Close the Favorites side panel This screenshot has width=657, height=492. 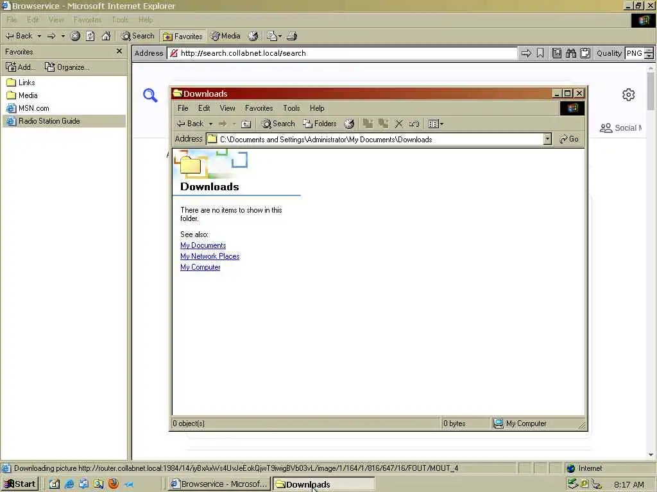tap(119, 51)
